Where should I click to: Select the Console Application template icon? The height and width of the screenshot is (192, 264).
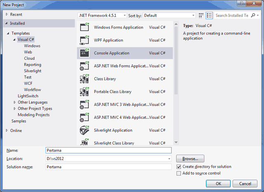tap(85, 53)
